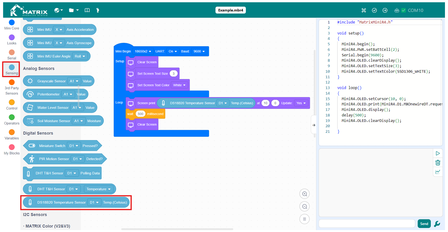The image size is (448, 232).
Task: Select the Soil Moisture Sensor block icon
Action: pos(30,121)
